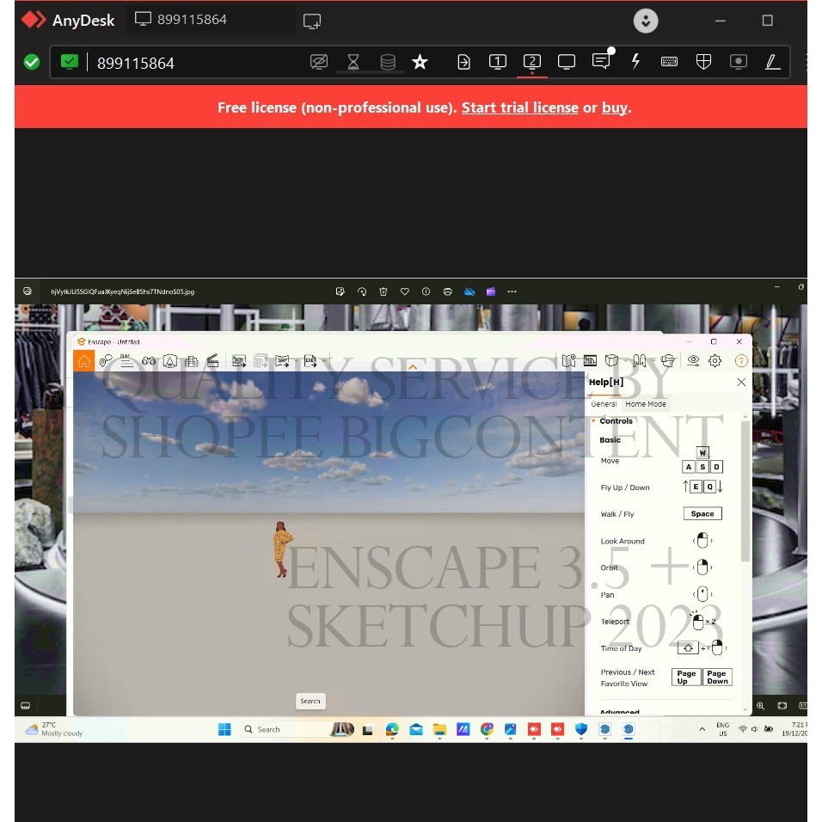
Task: Collapse the Controls section in Help
Action: pos(593,421)
